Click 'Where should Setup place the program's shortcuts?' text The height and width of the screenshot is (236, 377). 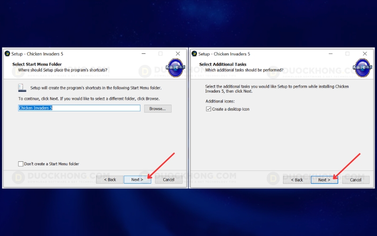(63, 70)
